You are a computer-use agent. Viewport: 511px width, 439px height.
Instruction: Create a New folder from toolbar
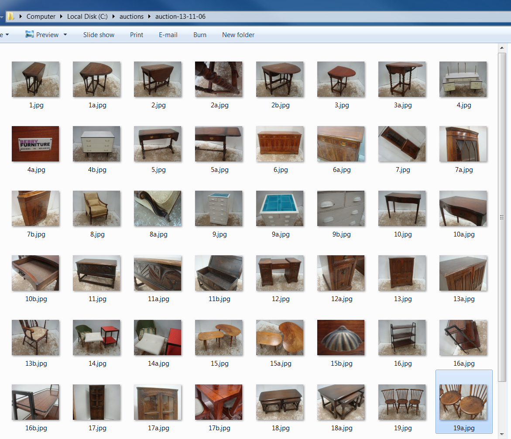tap(238, 35)
